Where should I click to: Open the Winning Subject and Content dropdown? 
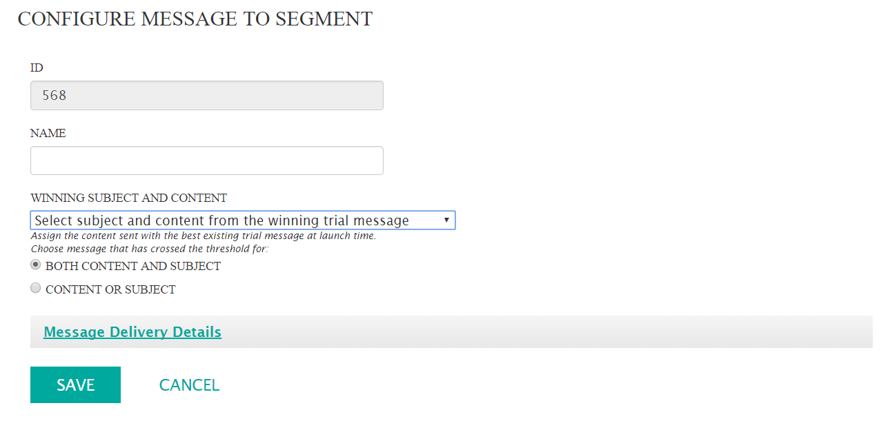(242, 220)
